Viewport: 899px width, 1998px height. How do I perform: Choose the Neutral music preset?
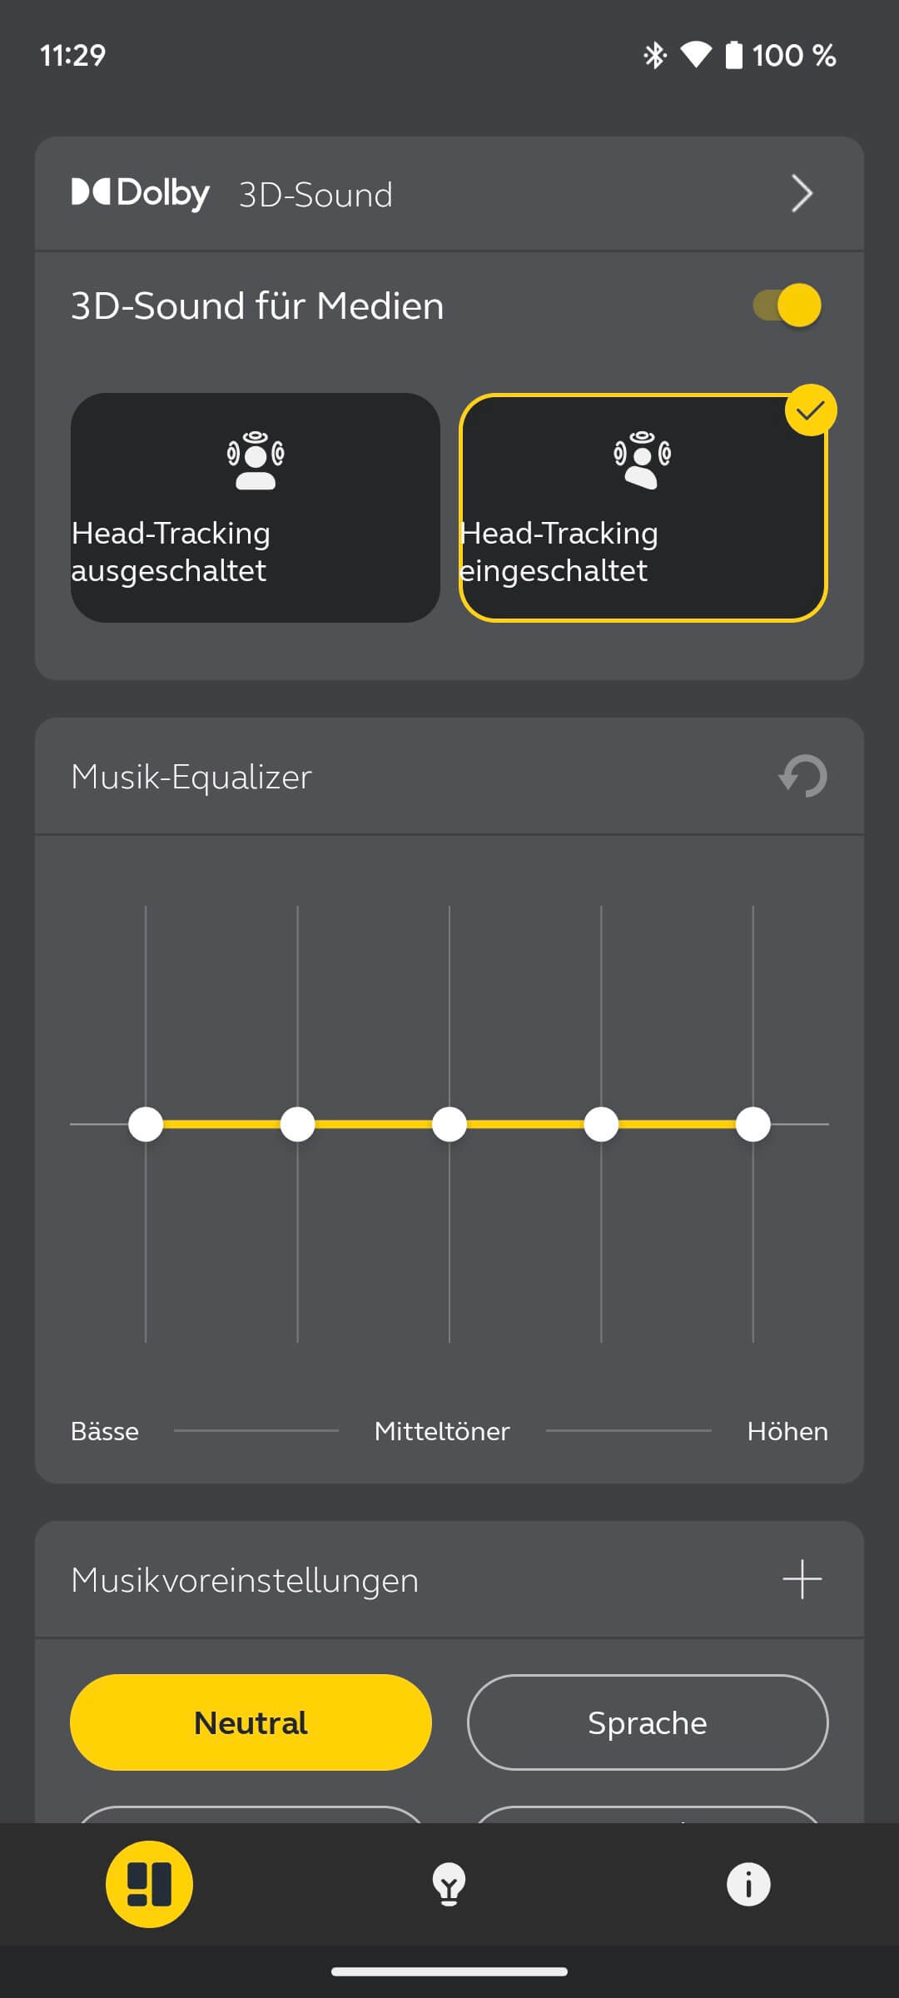point(251,1722)
